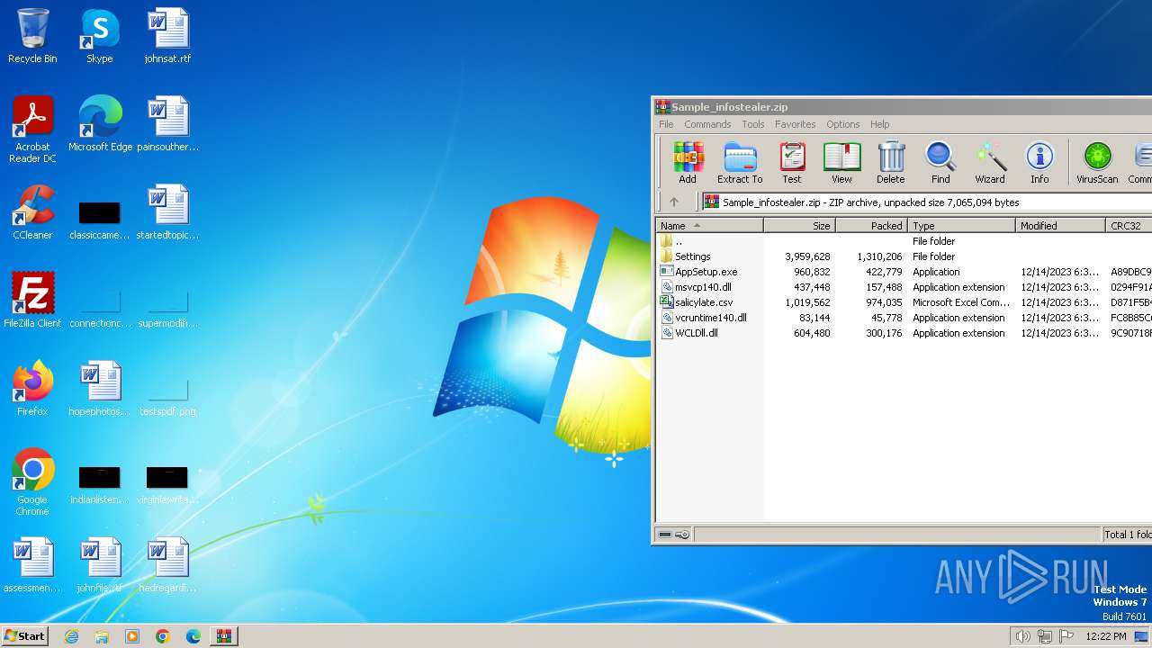Open Chrome from the taskbar
The height and width of the screenshot is (648, 1152).
coord(163,636)
